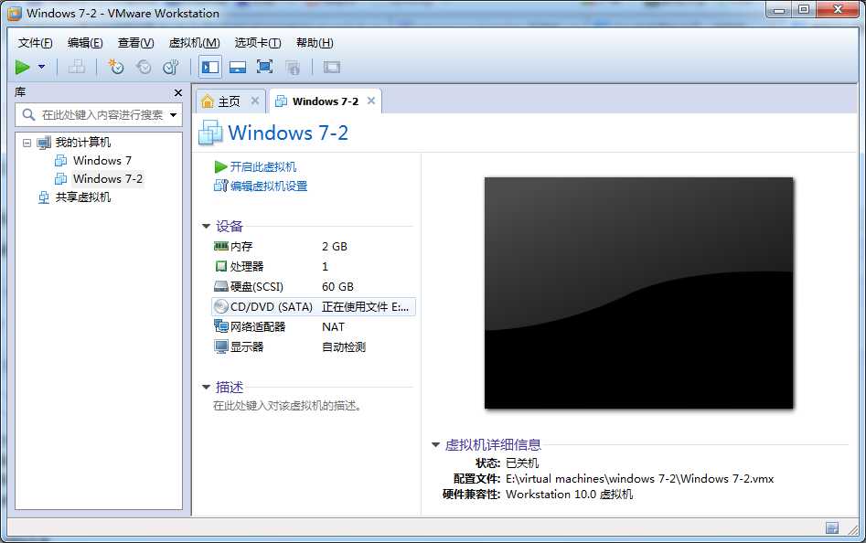Collapse the 设备 section
866x543 pixels.
click(x=207, y=226)
